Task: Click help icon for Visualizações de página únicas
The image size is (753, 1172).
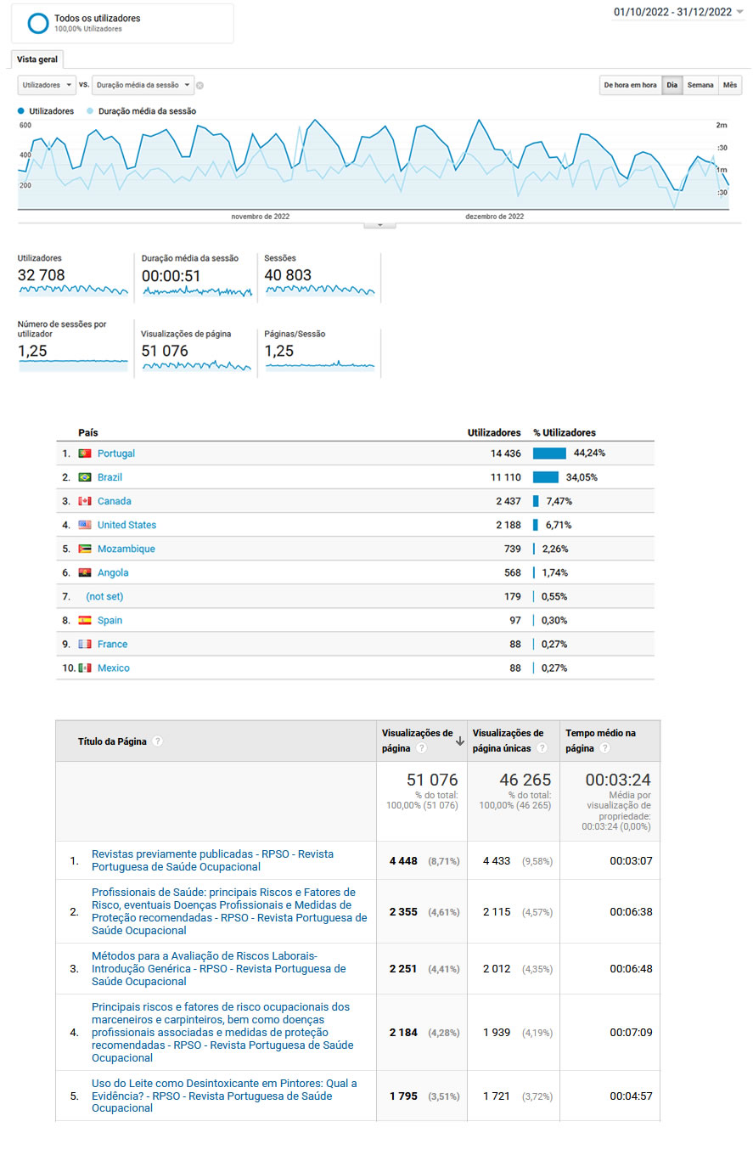Action: tap(542, 748)
